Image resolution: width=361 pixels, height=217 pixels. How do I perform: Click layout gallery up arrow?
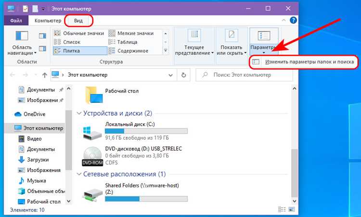(x=166, y=34)
